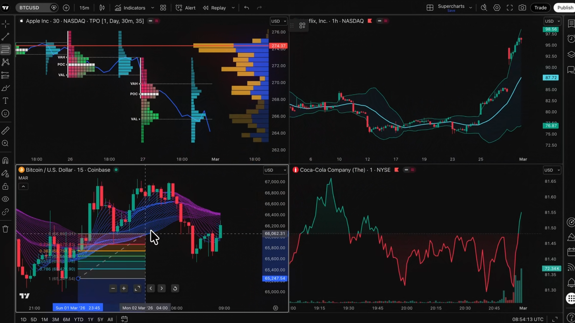Select the 3M time range

55,320
